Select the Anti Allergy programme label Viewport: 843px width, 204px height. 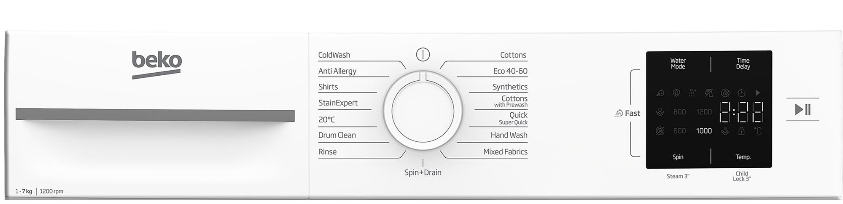click(337, 71)
